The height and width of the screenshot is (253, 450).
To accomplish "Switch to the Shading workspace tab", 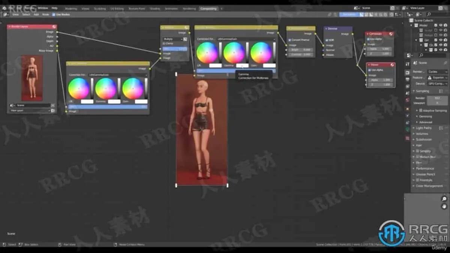I will pos(155,8).
